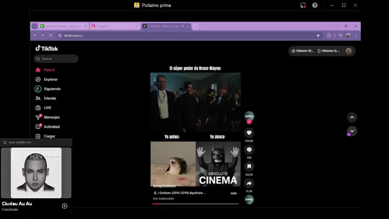Viewport: 389px width, 219px height.
Task: Open the LIVE section
Action: click(43, 108)
